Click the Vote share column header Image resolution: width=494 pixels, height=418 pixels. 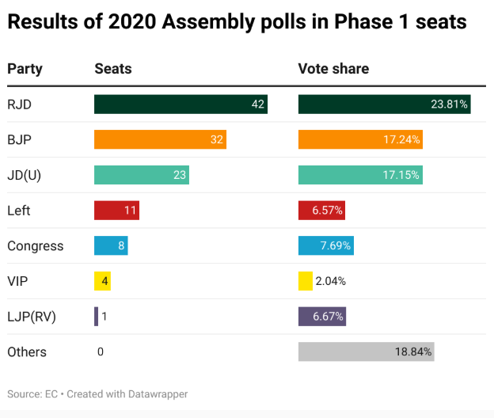(333, 69)
